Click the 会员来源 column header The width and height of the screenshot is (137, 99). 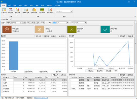8,77
